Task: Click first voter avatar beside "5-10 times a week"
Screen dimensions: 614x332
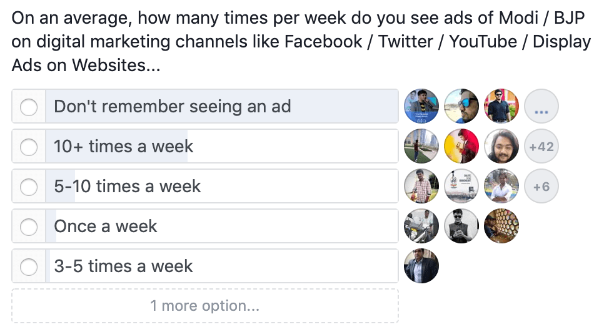Action: pyautogui.click(x=421, y=187)
